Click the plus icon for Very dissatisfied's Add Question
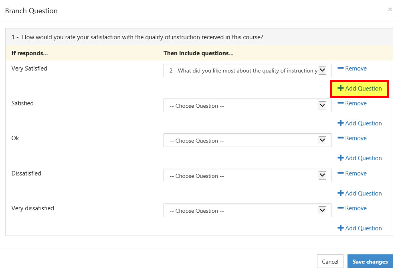This screenshot has width=398, height=272. (x=341, y=228)
